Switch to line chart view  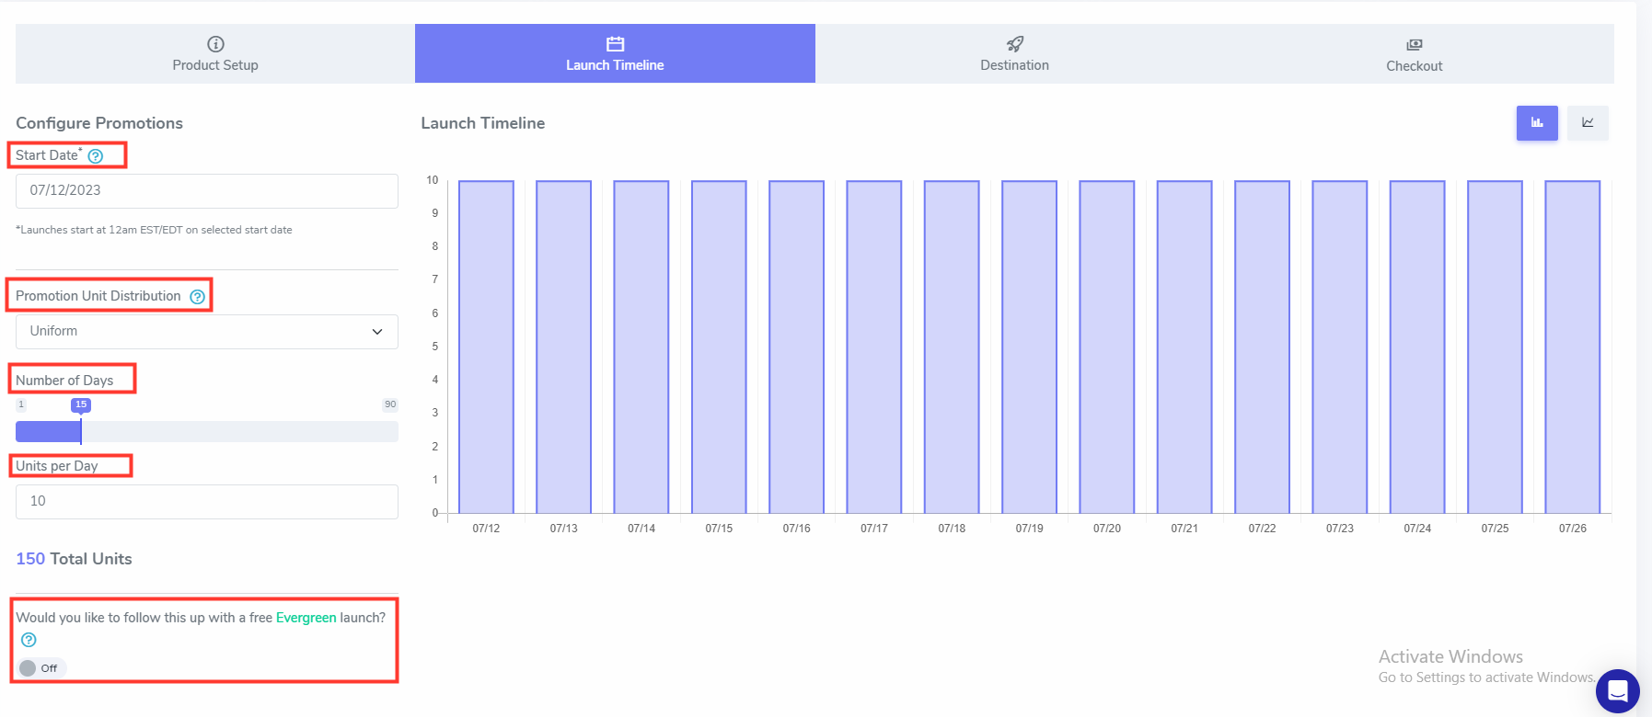[x=1588, y=123]
